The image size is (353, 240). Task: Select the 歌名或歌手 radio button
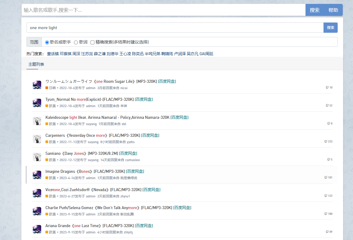pyautogui.click(x=47, y=42)
